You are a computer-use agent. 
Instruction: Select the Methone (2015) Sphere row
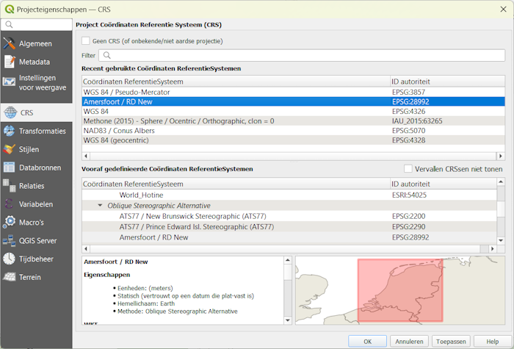(294, 121)
